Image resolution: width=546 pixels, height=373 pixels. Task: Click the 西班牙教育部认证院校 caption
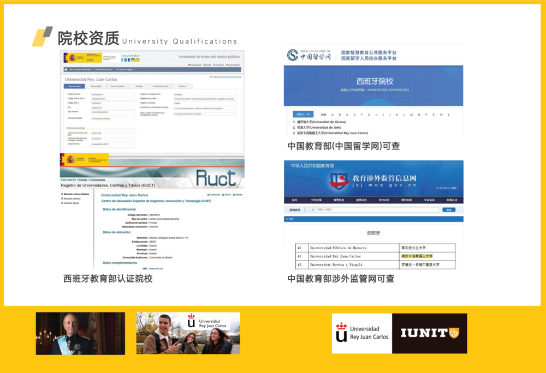[108, 279]
